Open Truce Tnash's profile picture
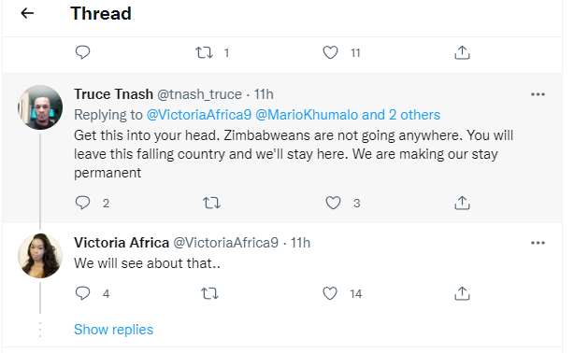Viewport: 574px width, 353px height. pos(40,107)
